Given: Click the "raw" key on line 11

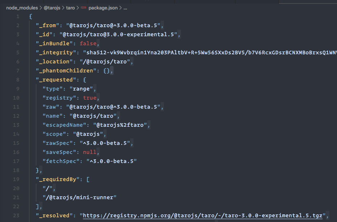Looking at the screenshot, I should [51, 107].
